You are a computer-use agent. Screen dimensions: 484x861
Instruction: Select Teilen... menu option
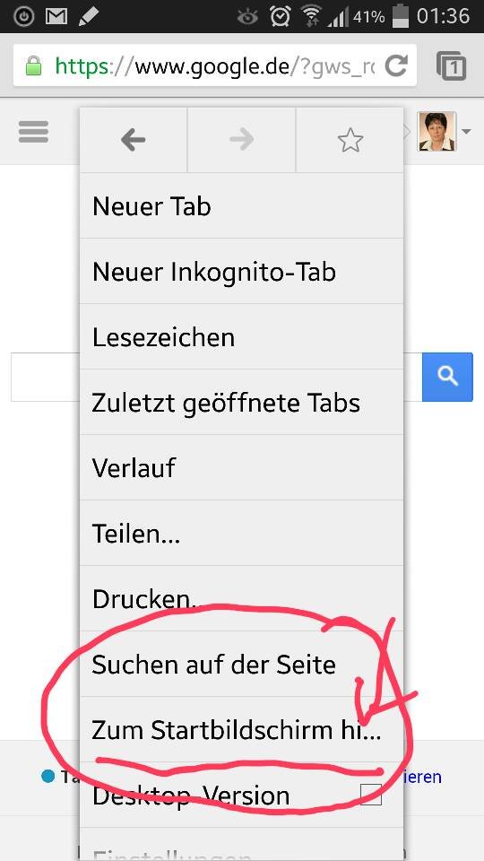point(241,533)
